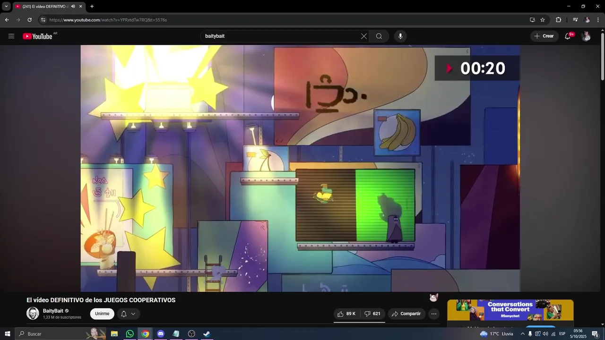This screenshot has width=605, height=340.
Task: Open the Chrome three-dot menu
Action: (x=598, y=20)
